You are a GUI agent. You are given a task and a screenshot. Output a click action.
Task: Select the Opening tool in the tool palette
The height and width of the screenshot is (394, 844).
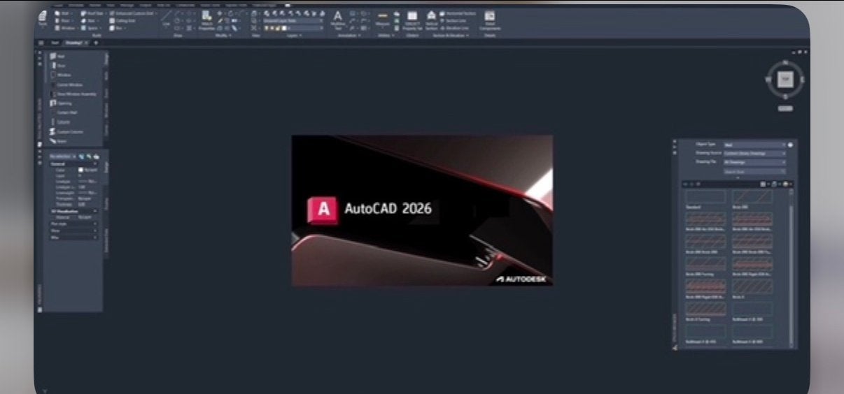[x=60, y=103]
